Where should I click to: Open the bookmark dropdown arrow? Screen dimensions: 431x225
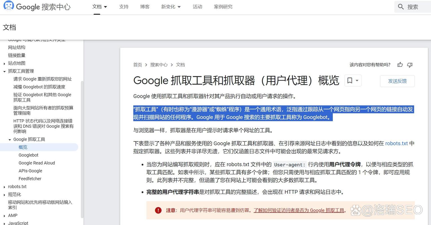[357, 80]
